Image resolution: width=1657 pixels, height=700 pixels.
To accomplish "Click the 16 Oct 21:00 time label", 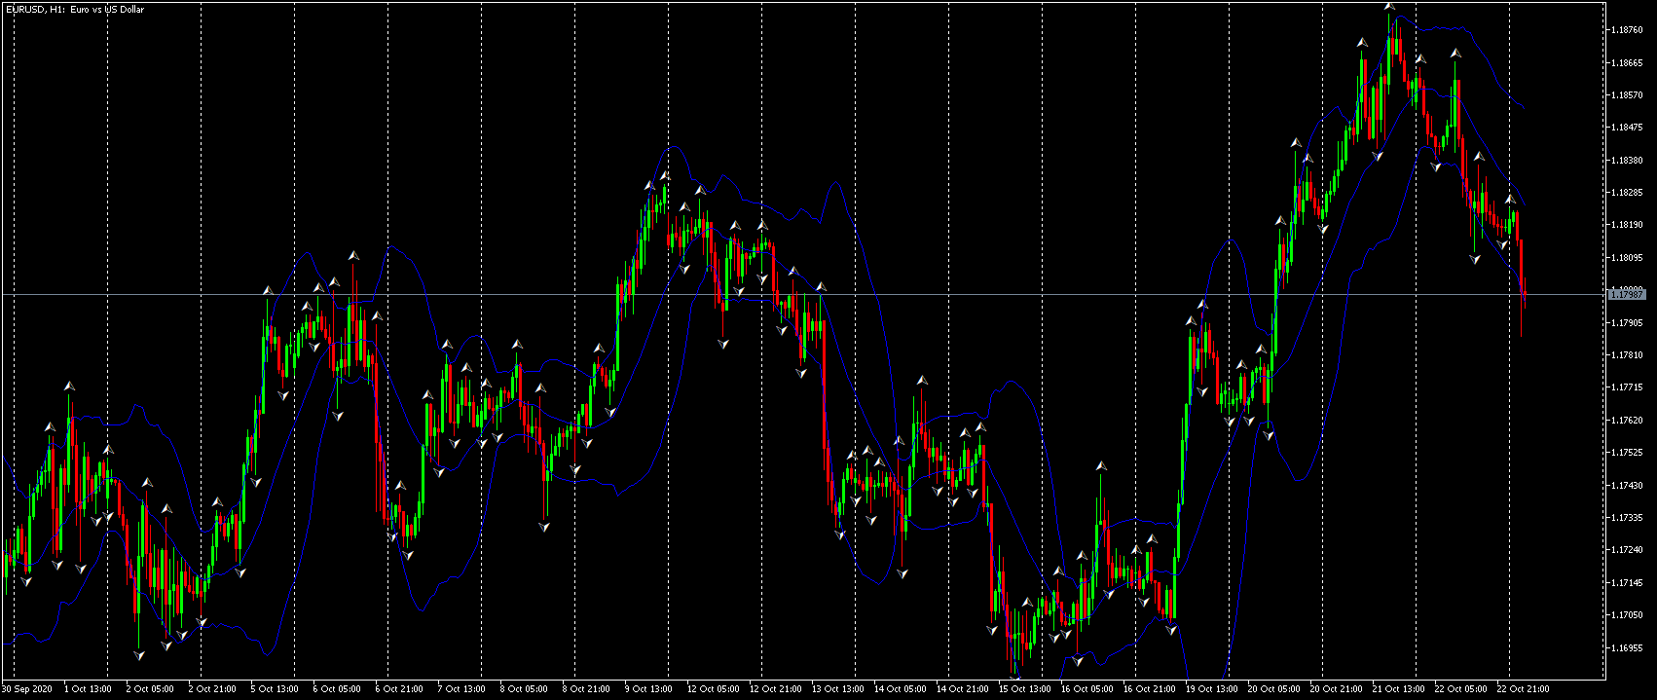I will click(1150, 689).
